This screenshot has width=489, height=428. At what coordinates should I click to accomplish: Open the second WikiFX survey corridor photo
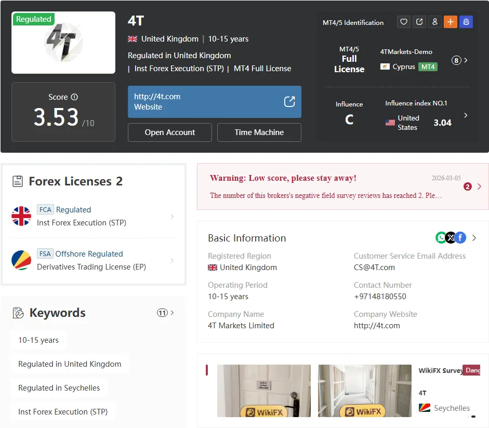coord(365,391)
